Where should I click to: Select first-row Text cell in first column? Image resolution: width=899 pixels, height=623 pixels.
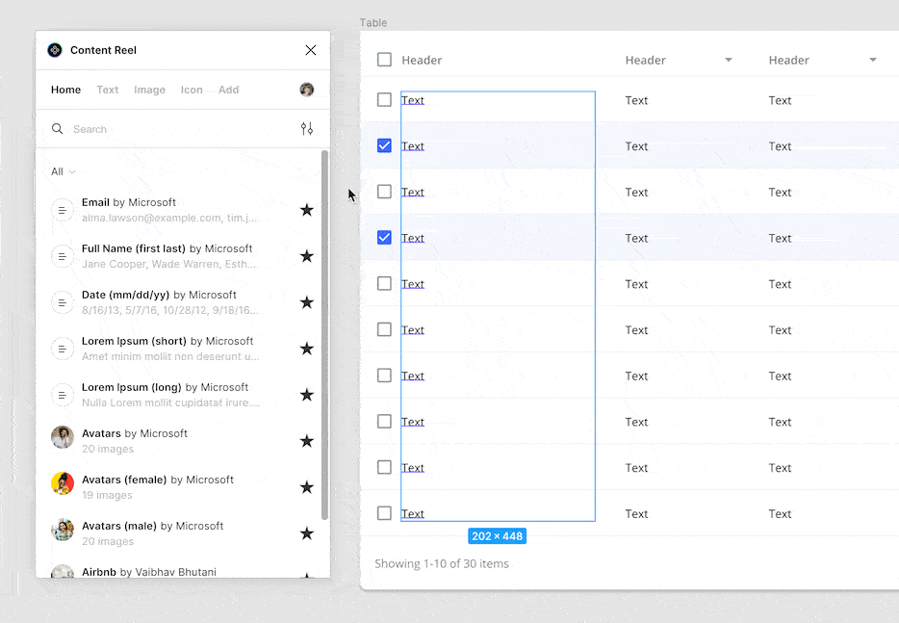[x=413, y=100]
